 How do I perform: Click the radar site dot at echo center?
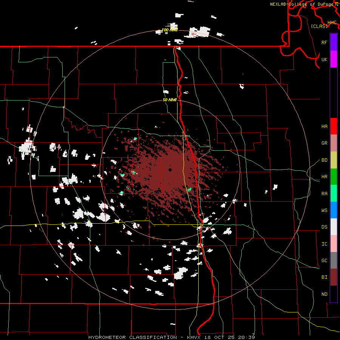click(x=170, y=170)
